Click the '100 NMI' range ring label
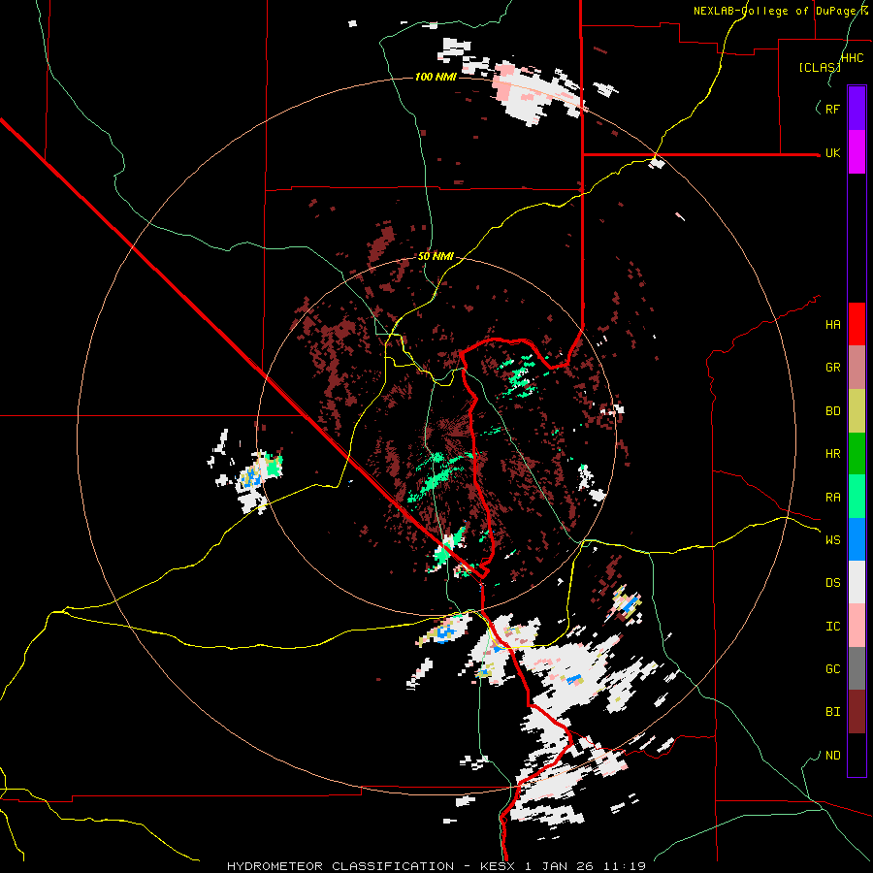873x873 pixels. pos(436,77)
